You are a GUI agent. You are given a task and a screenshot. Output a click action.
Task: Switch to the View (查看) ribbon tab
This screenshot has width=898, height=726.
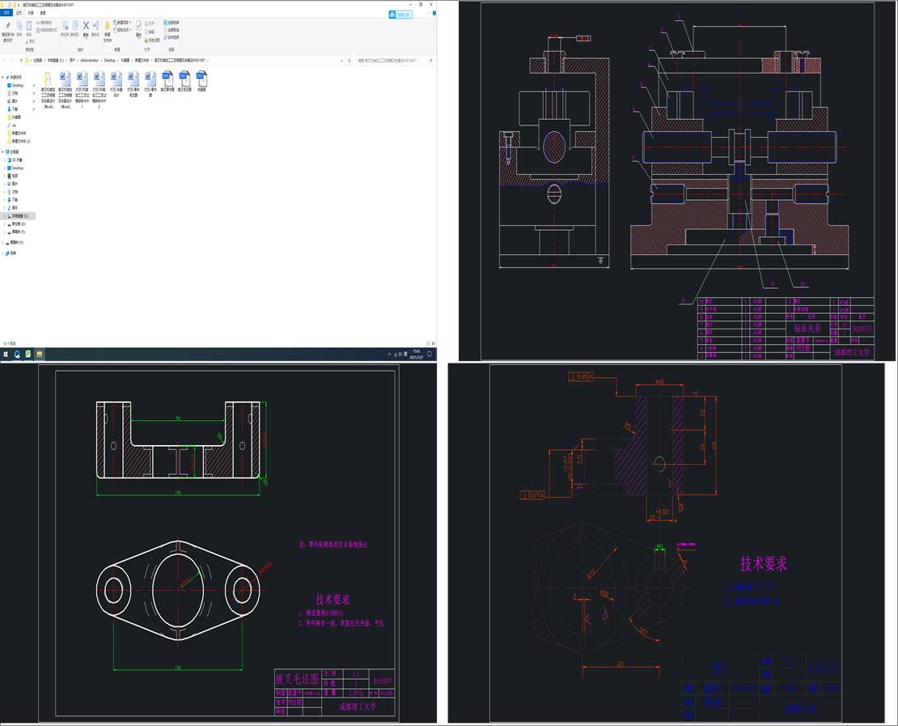[x=43, y=13]
